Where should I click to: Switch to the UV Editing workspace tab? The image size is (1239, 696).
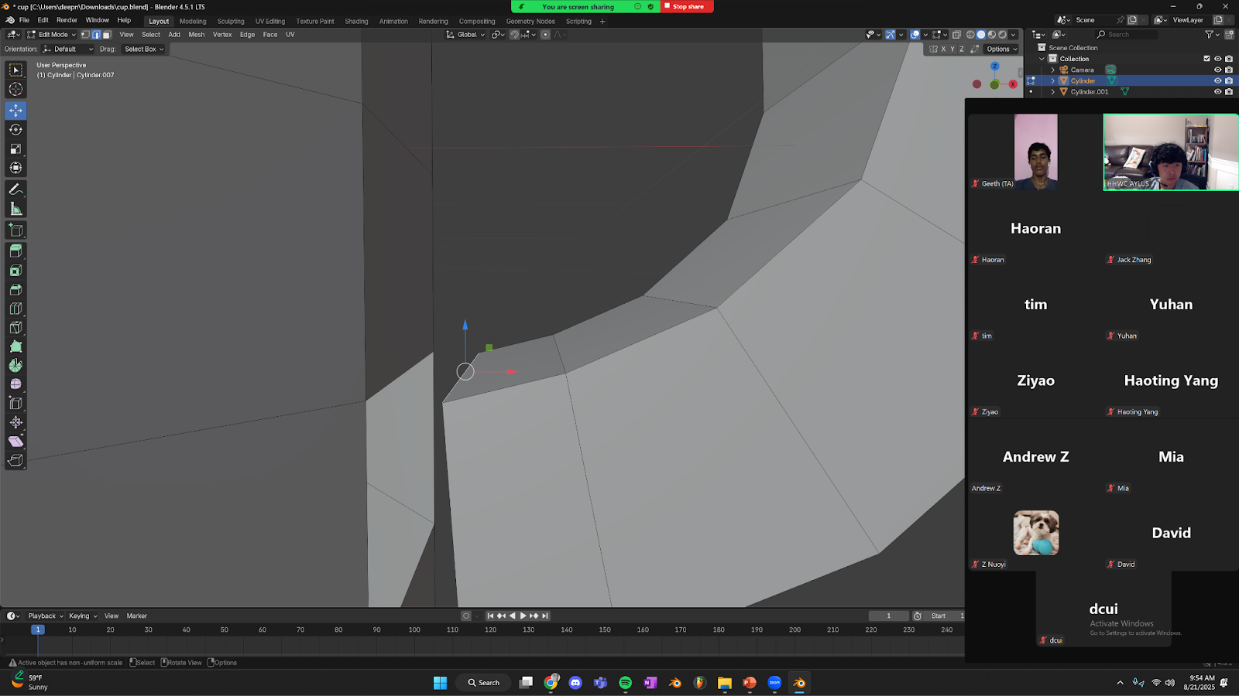[x=269, y=22]
